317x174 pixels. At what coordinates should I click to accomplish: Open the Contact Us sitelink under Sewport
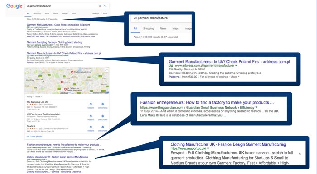[66, 172]
